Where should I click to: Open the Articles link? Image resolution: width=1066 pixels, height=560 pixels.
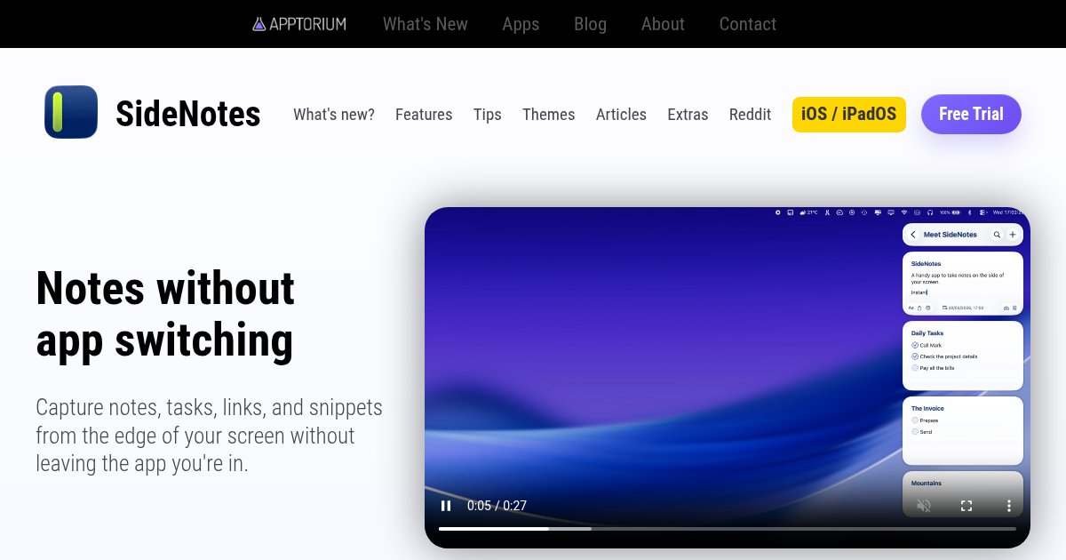pyautogui.click(x=621, y=115)
